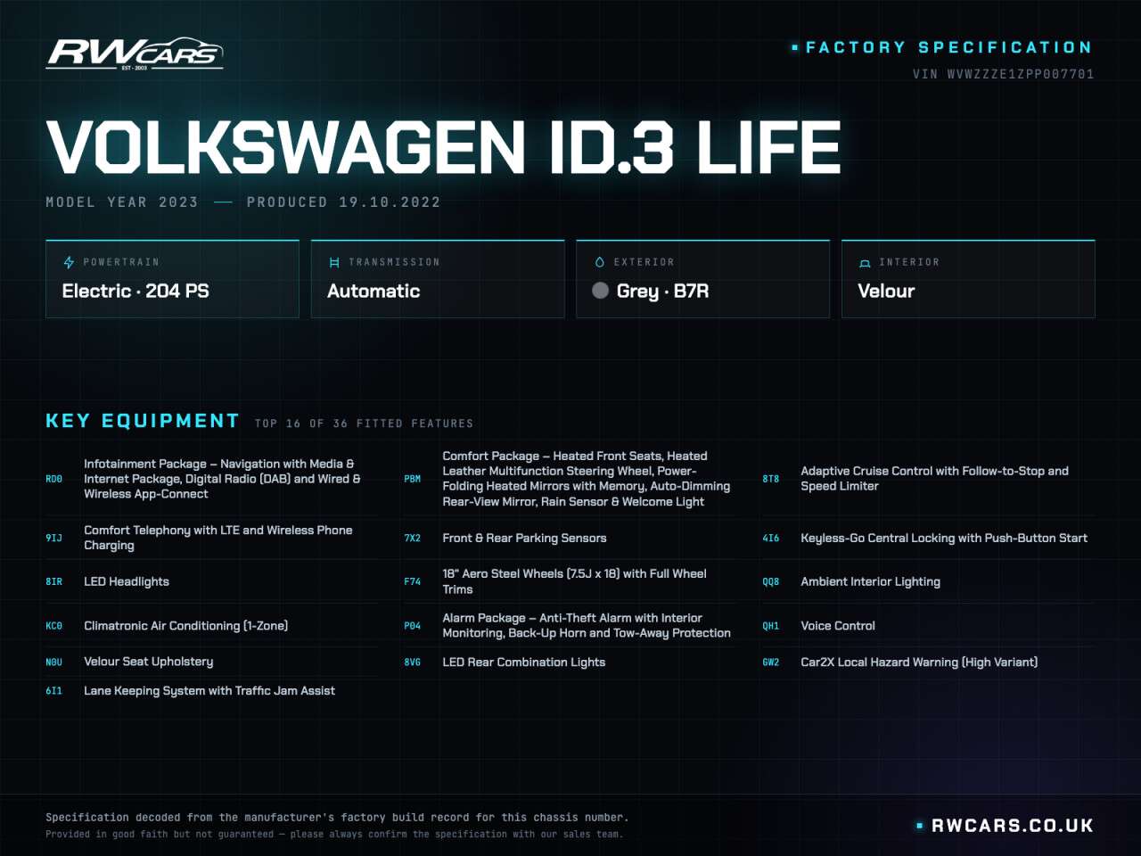1141x856 pixels.
Task: Click the lightning bolt Powertrain icon
Action: tap(69, 262)
